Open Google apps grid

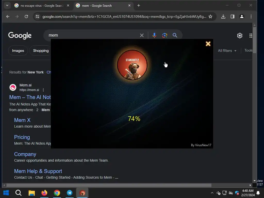point(251,36)
